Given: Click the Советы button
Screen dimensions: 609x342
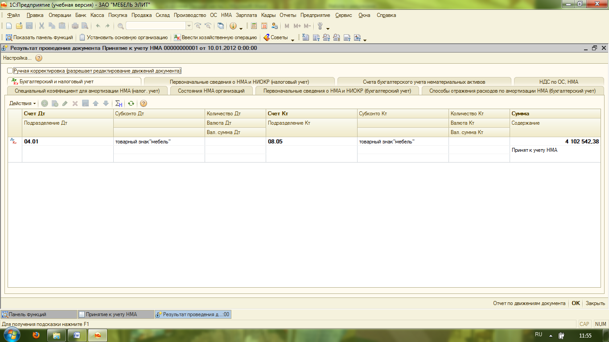Looking at the screenshot, I should tap(276, 38).
